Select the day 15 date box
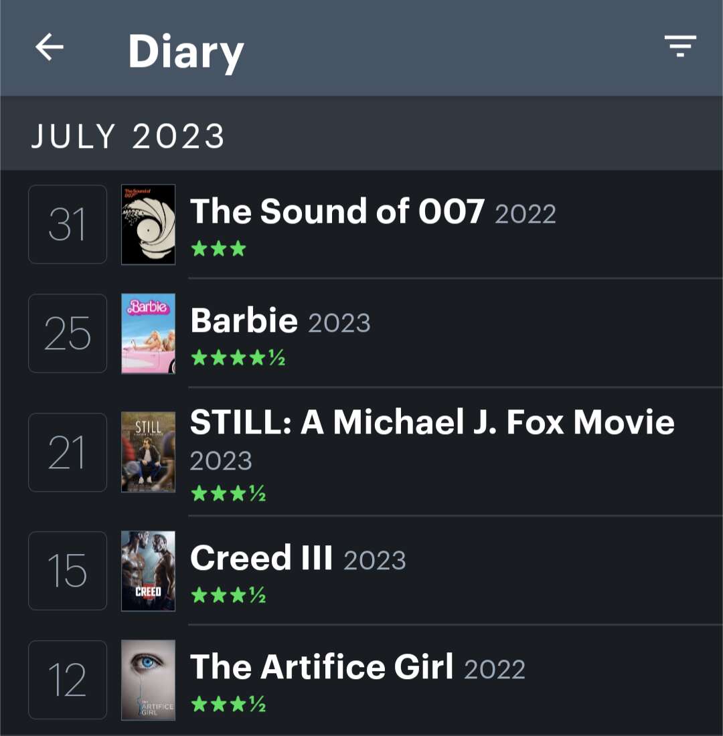Image resolution: width=723 pixels, height=736 pixels. [x=68, y=571]
